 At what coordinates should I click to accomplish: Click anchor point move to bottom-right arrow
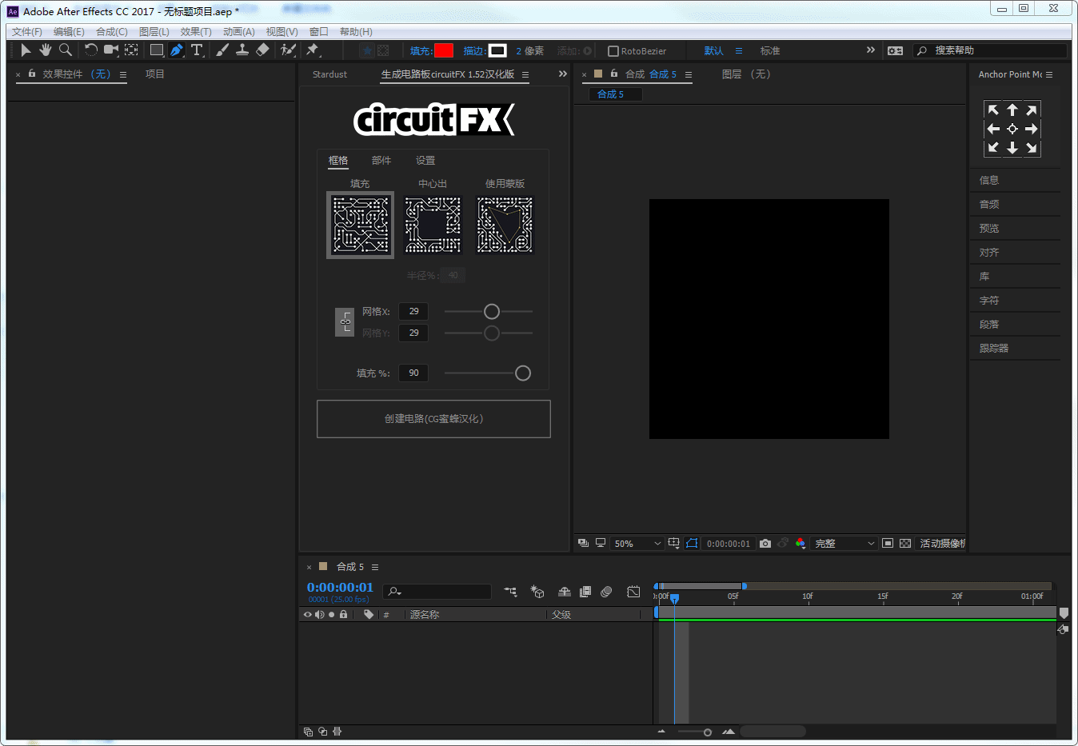click(1032, 148)
